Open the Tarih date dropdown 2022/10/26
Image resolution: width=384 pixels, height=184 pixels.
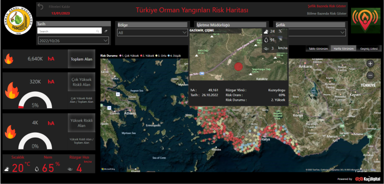tap(73, 40)
